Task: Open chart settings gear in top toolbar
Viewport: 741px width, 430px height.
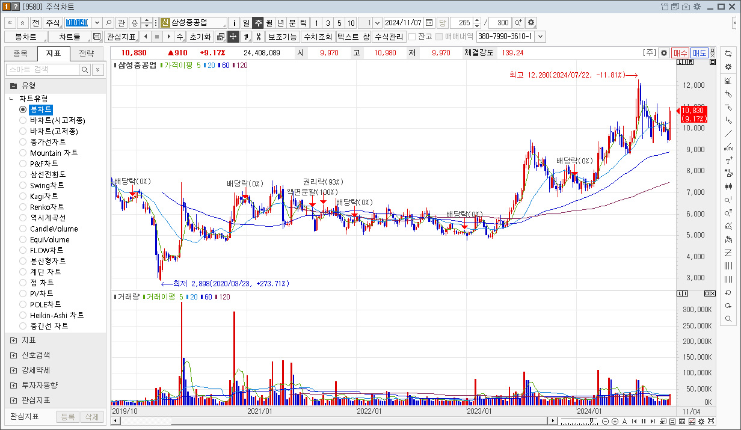Action: click(x=531, y=22)
